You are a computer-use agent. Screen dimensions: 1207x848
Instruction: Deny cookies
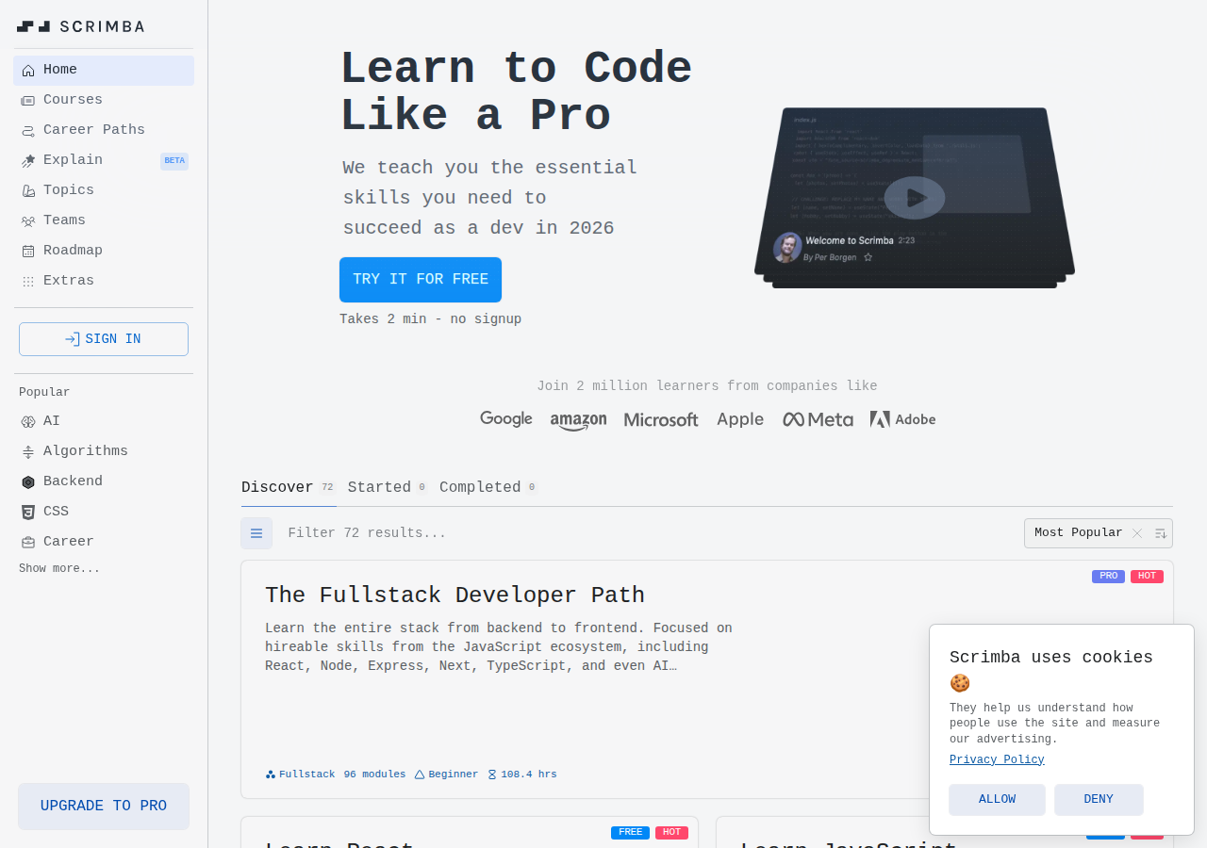coord(1099,800)
